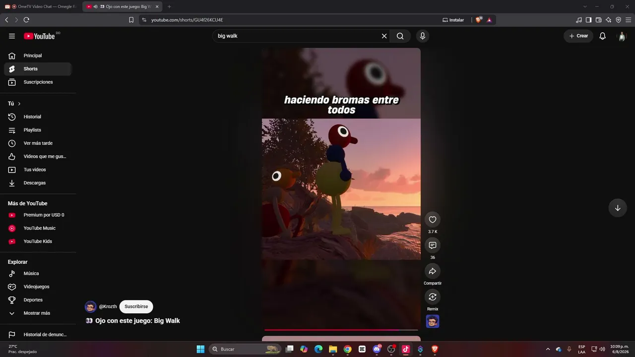The image size is (635, 357).
Task: Open Historial de denuncias in sidebar
Action: coord(38,335)
